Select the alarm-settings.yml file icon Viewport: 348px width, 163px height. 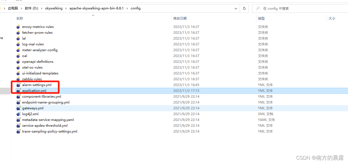coord(18,85)
